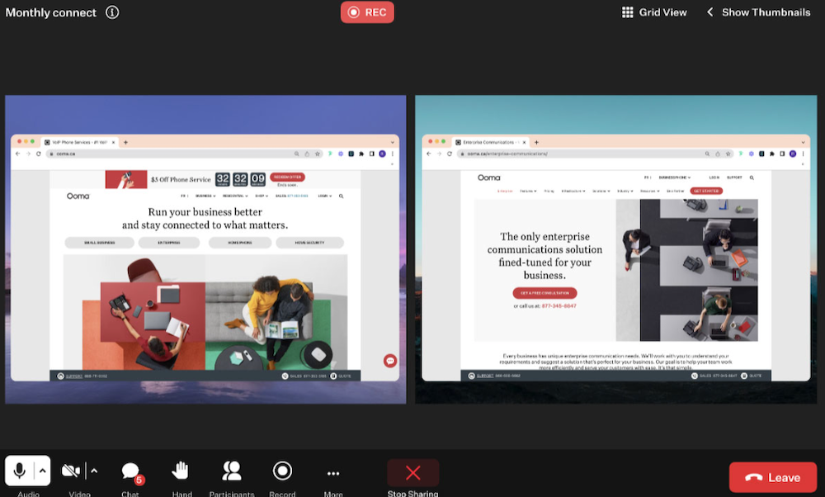Stop the active REC recording
The width and height of the screenshot is (825, 497).
(367, 12)
